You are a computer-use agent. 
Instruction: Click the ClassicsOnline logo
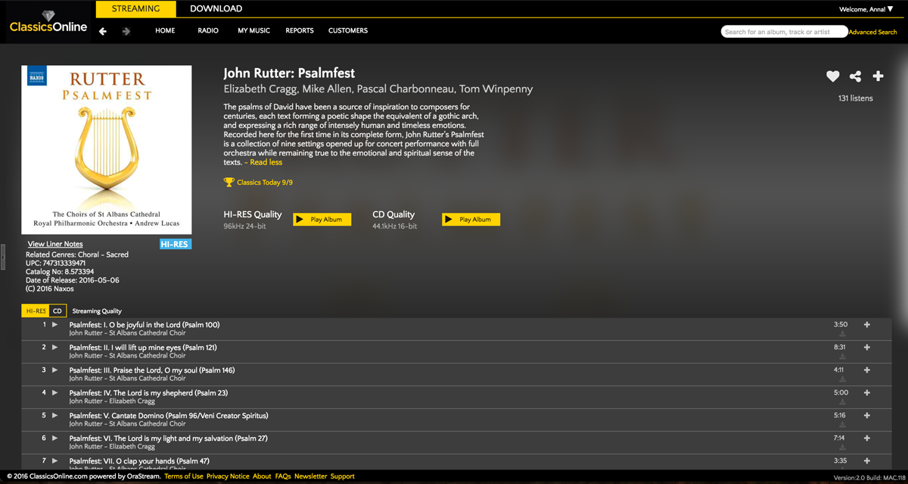(x=48, y=22)
